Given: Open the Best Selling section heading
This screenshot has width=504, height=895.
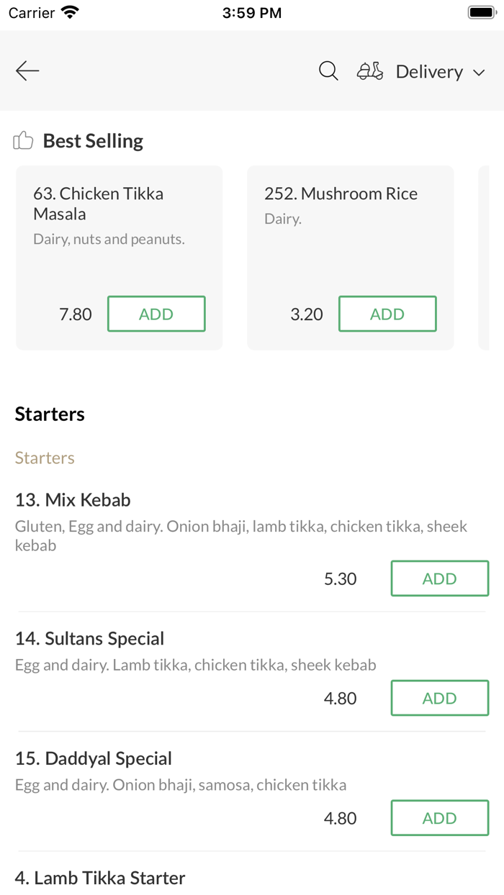Looking at the screenshot, I should (x=92, y=140).
